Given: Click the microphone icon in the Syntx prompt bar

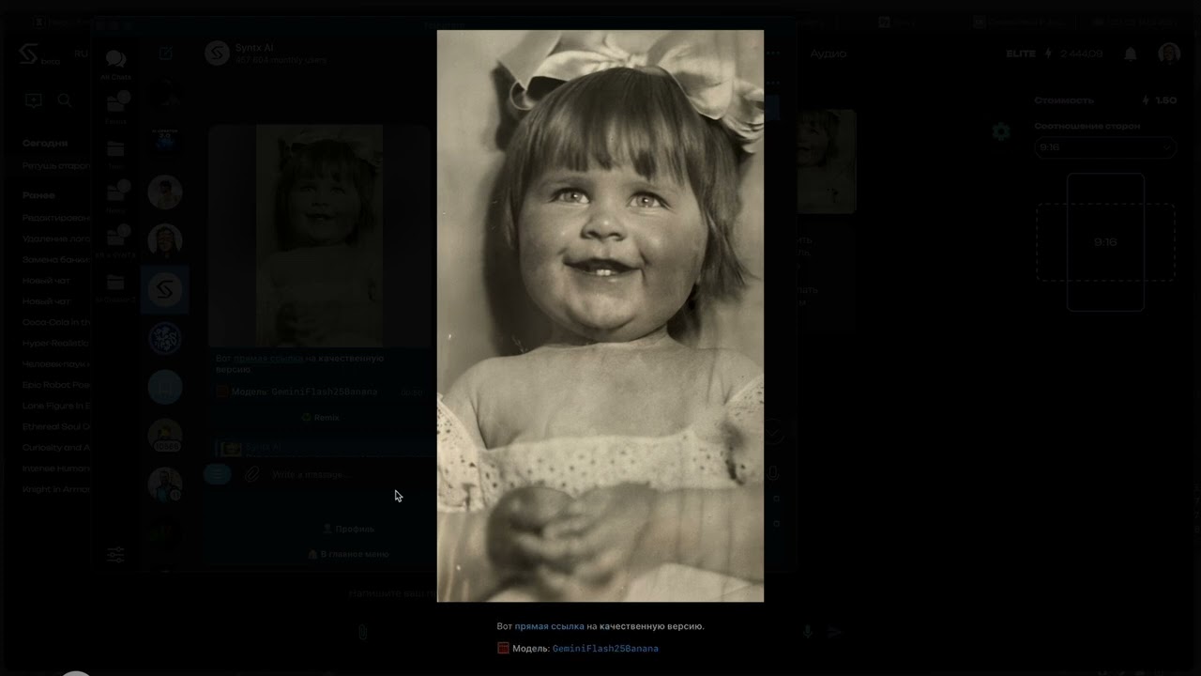Looking at the screenshot, I should point(807,632).
